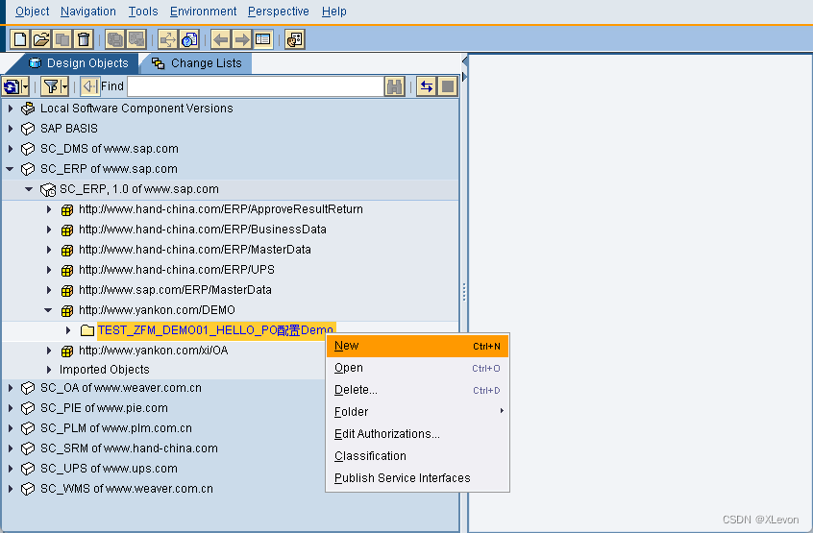Click the copy object toolbar icon
Image resolution: width=813 pixels, height=533 pixels.
tap(62, 39)
